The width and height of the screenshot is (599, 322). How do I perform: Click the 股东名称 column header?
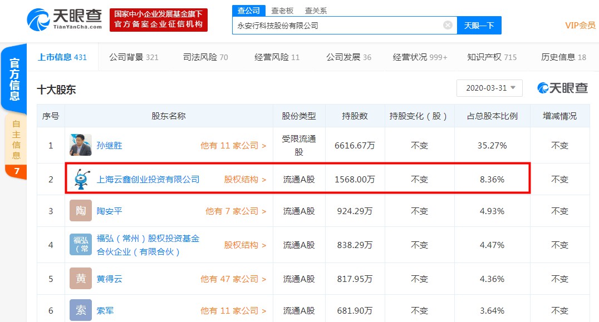169,116
